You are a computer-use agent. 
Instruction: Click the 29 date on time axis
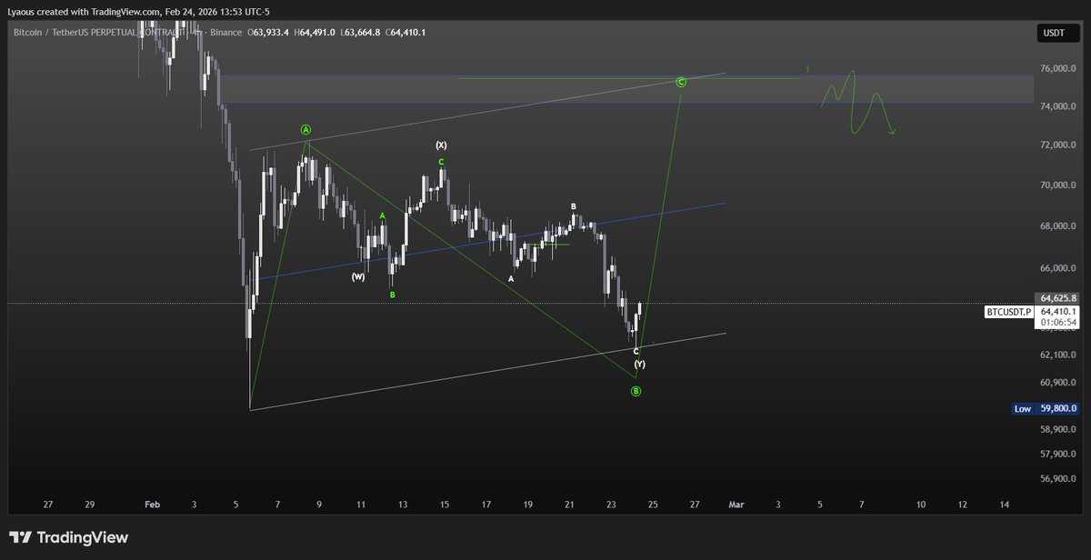click(90, 504)
